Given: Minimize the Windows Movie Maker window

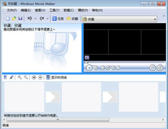Looking at the screenshot, I should 144,4.
